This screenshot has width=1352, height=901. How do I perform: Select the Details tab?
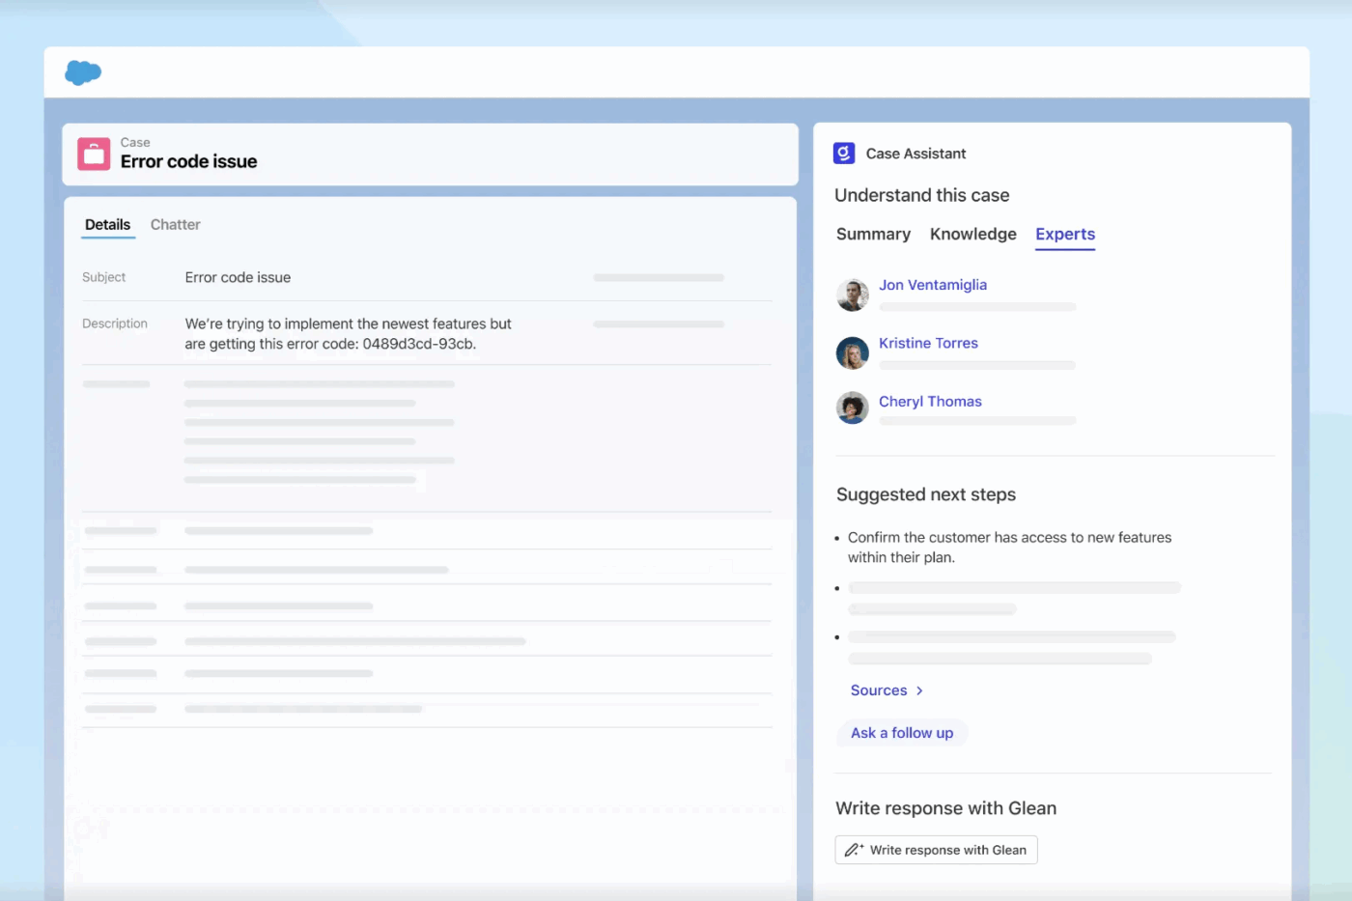(x=107, y=224)
